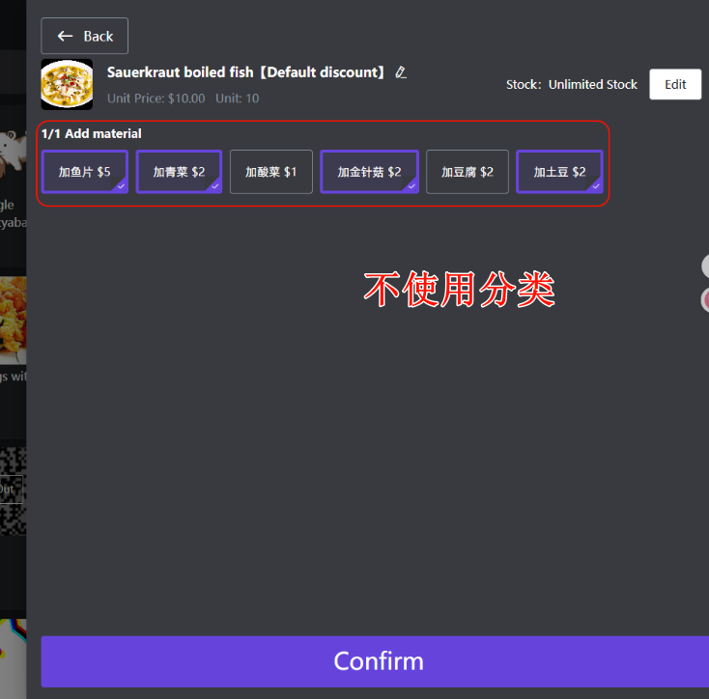Open the Sauerkraut boiled fish dish photo

click(67, 85)
